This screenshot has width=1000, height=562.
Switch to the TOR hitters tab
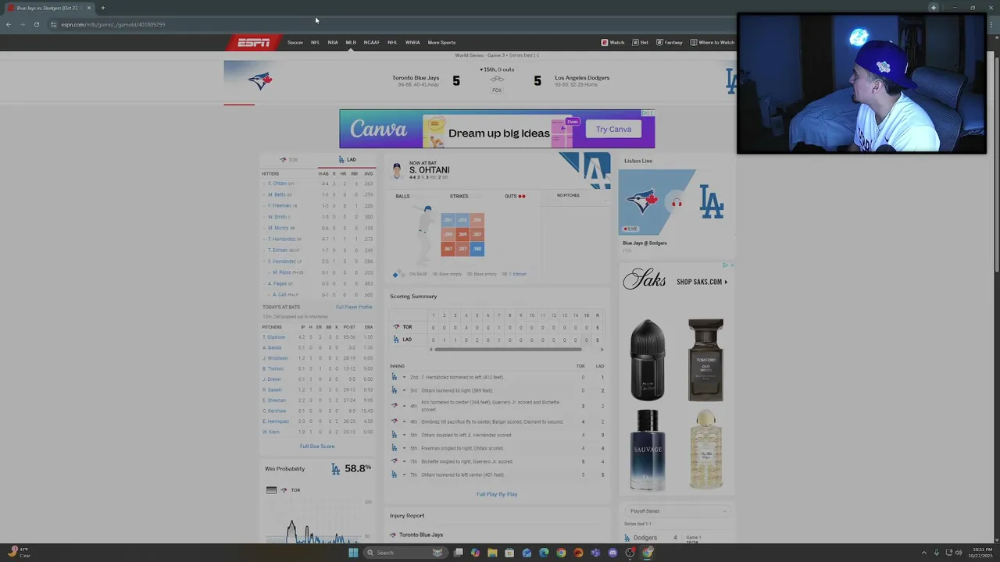pyautogui.click(x=288, y=160)
